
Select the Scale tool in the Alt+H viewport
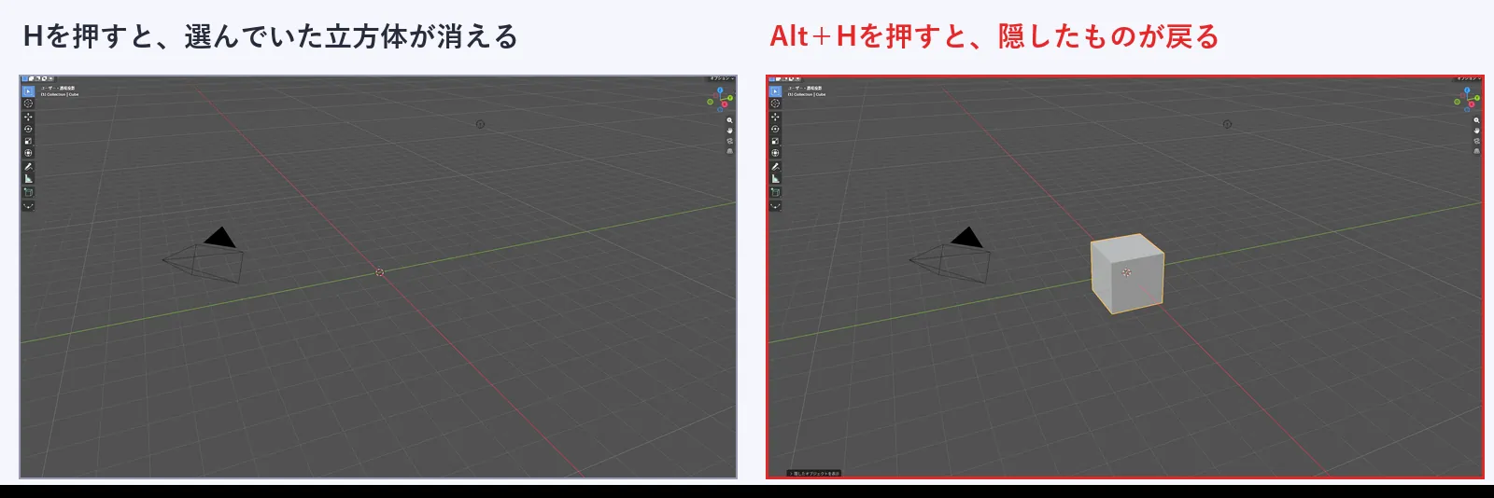[775, 141]
